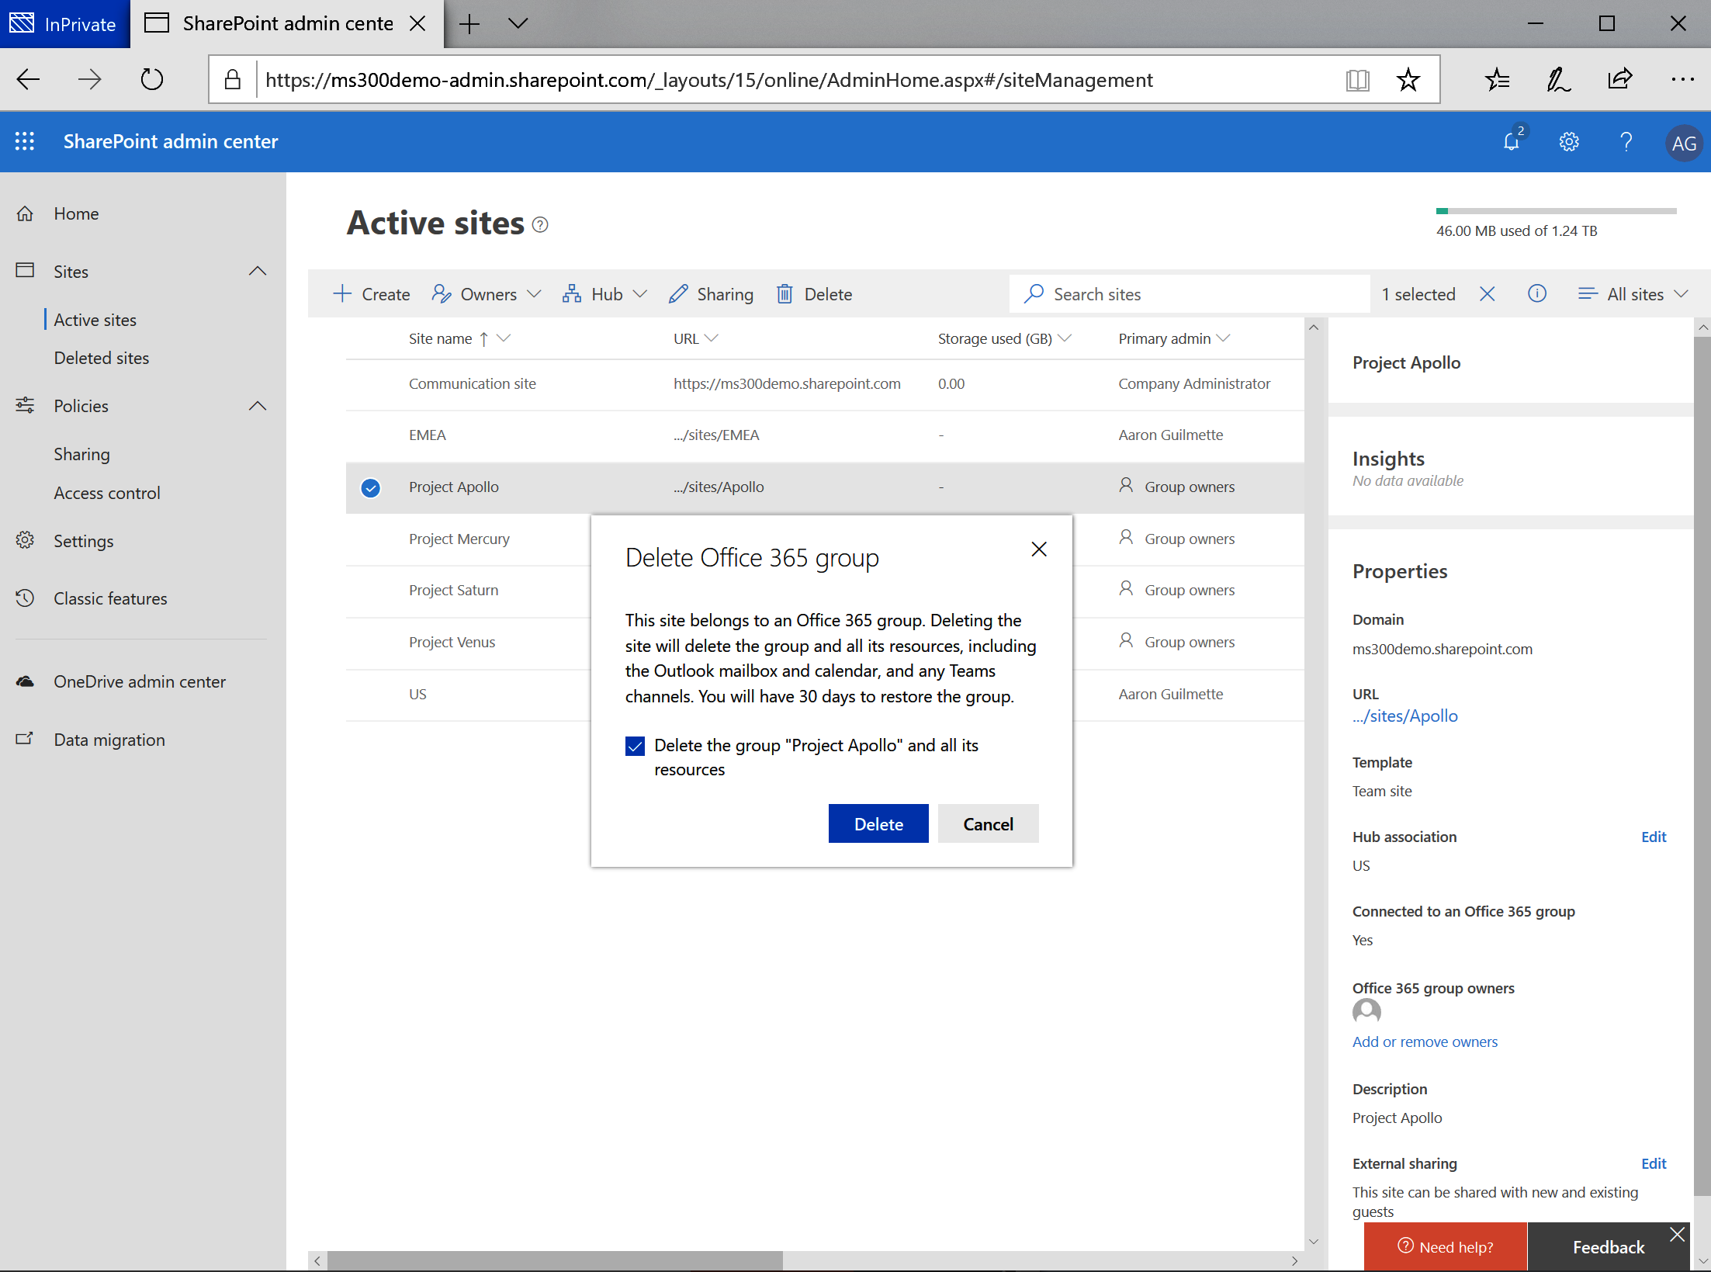Click the trash Delete toolbar button
The width and height of the screenshot is (1711, 1272).
coord(815,294)
